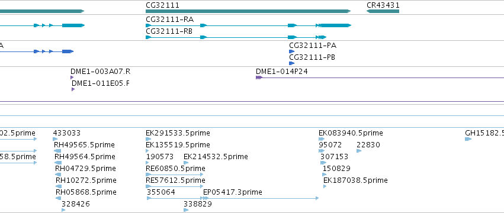Image resolution: width=504 pixels, height=213 pixels.
Task: Select the CG32111-RB transcript glyph
Action: pos(236,37)
